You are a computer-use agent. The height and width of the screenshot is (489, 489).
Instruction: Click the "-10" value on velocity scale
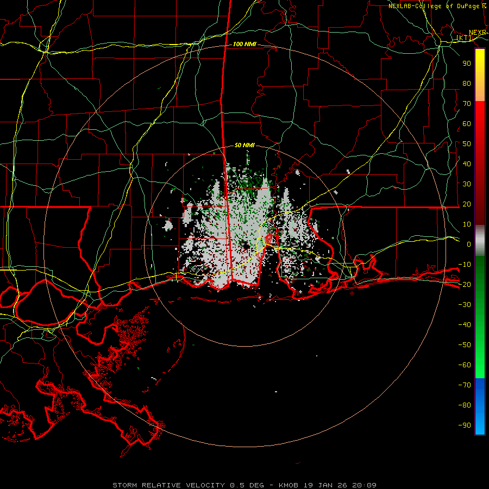(x=465, y=265)
